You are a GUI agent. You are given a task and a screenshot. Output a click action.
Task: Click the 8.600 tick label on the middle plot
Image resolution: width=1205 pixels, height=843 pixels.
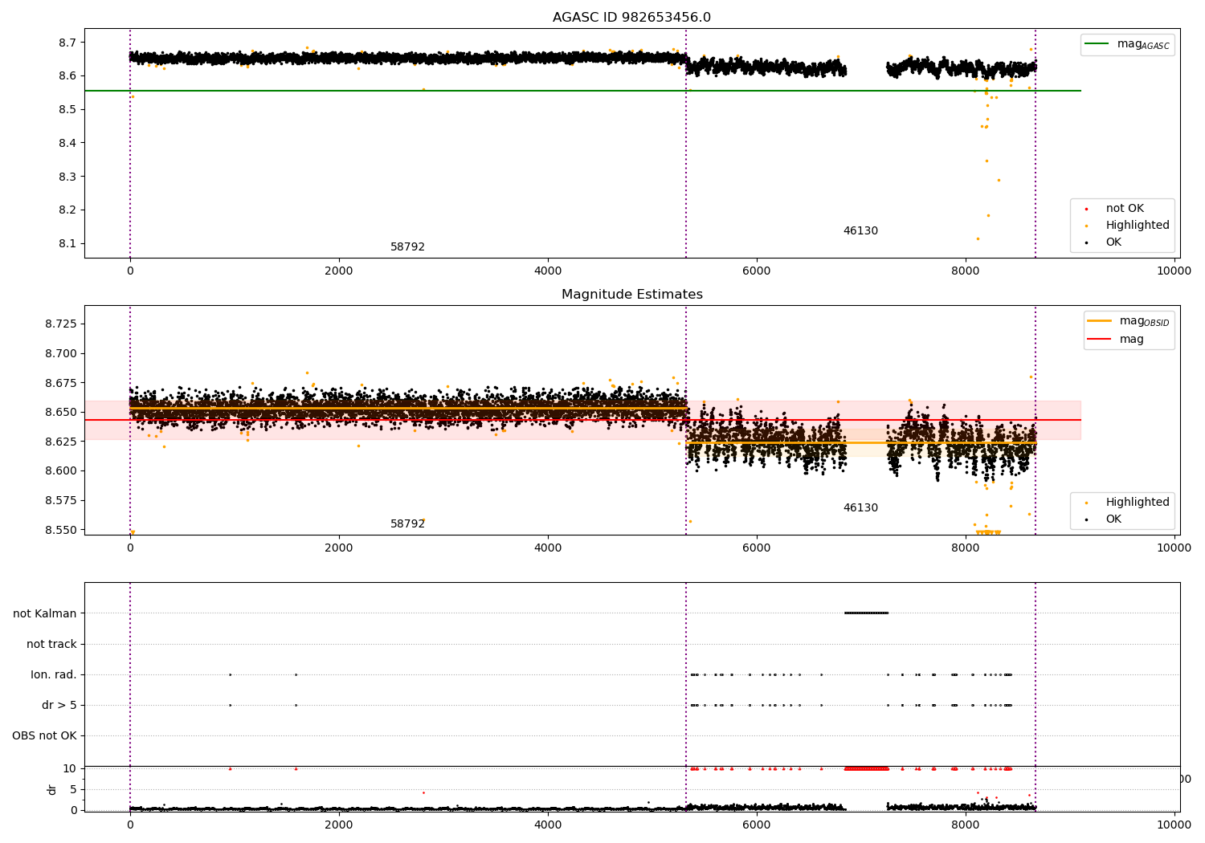(61, 471)
